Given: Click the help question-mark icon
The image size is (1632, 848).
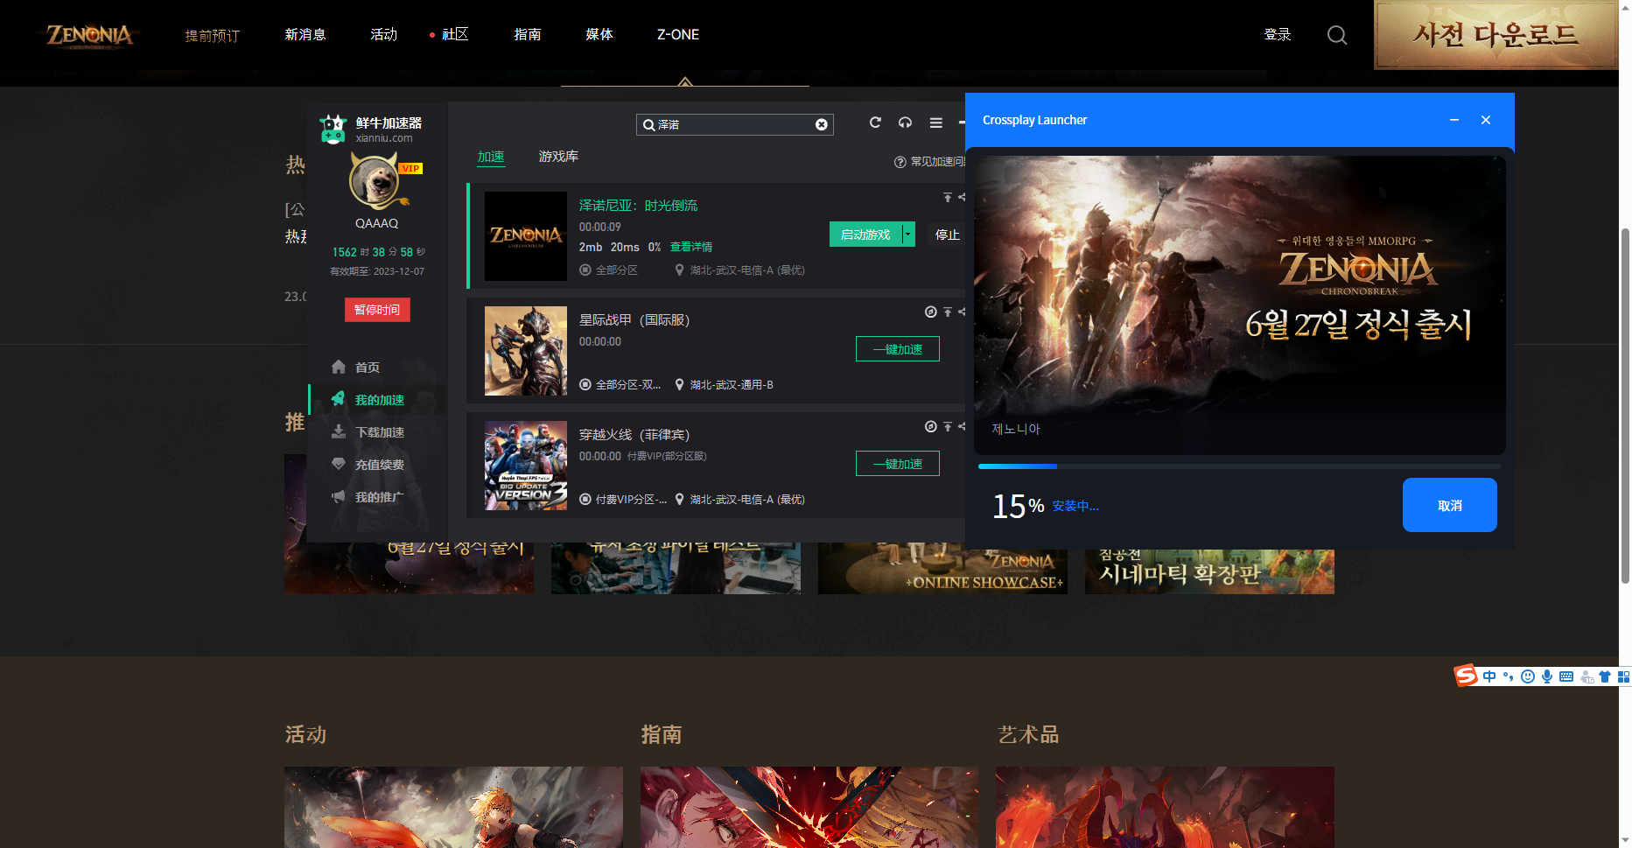Looking at the screenshot, I should (900, 162).
